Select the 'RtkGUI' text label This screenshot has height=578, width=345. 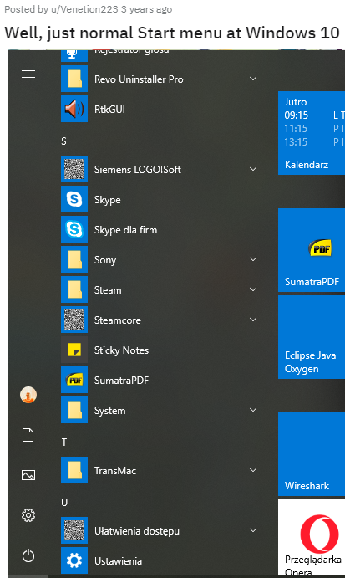pyautogui.click(x=109, y=110)
